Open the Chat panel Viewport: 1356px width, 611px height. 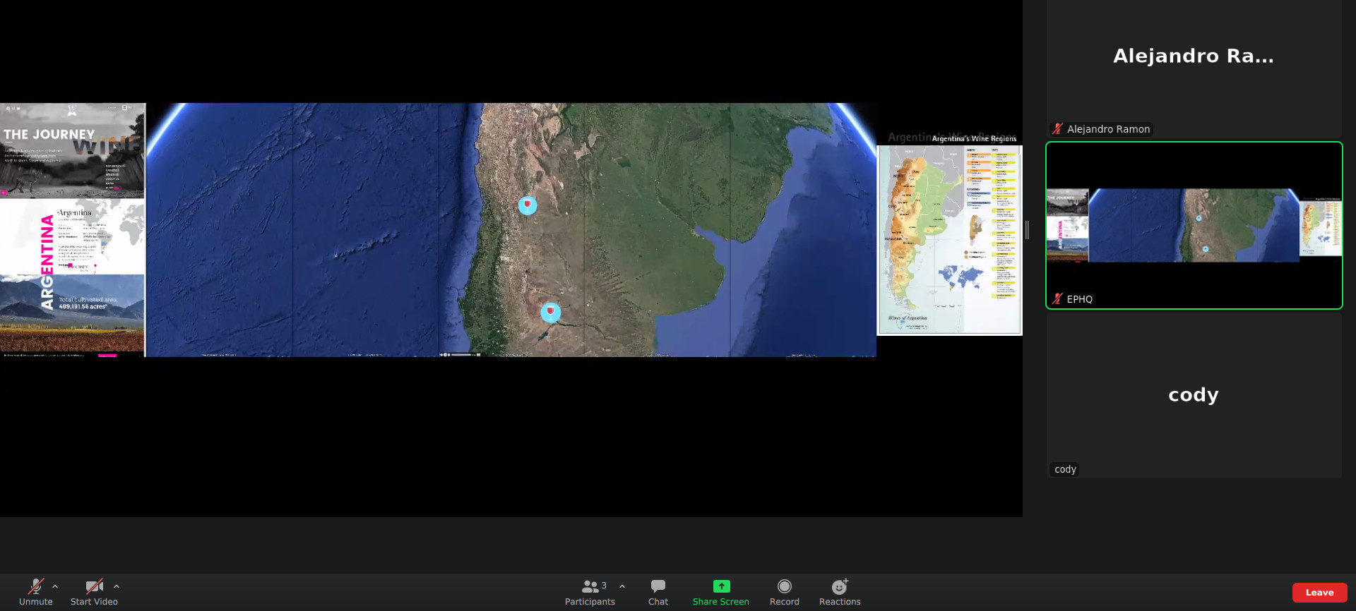tap(658, 592)
